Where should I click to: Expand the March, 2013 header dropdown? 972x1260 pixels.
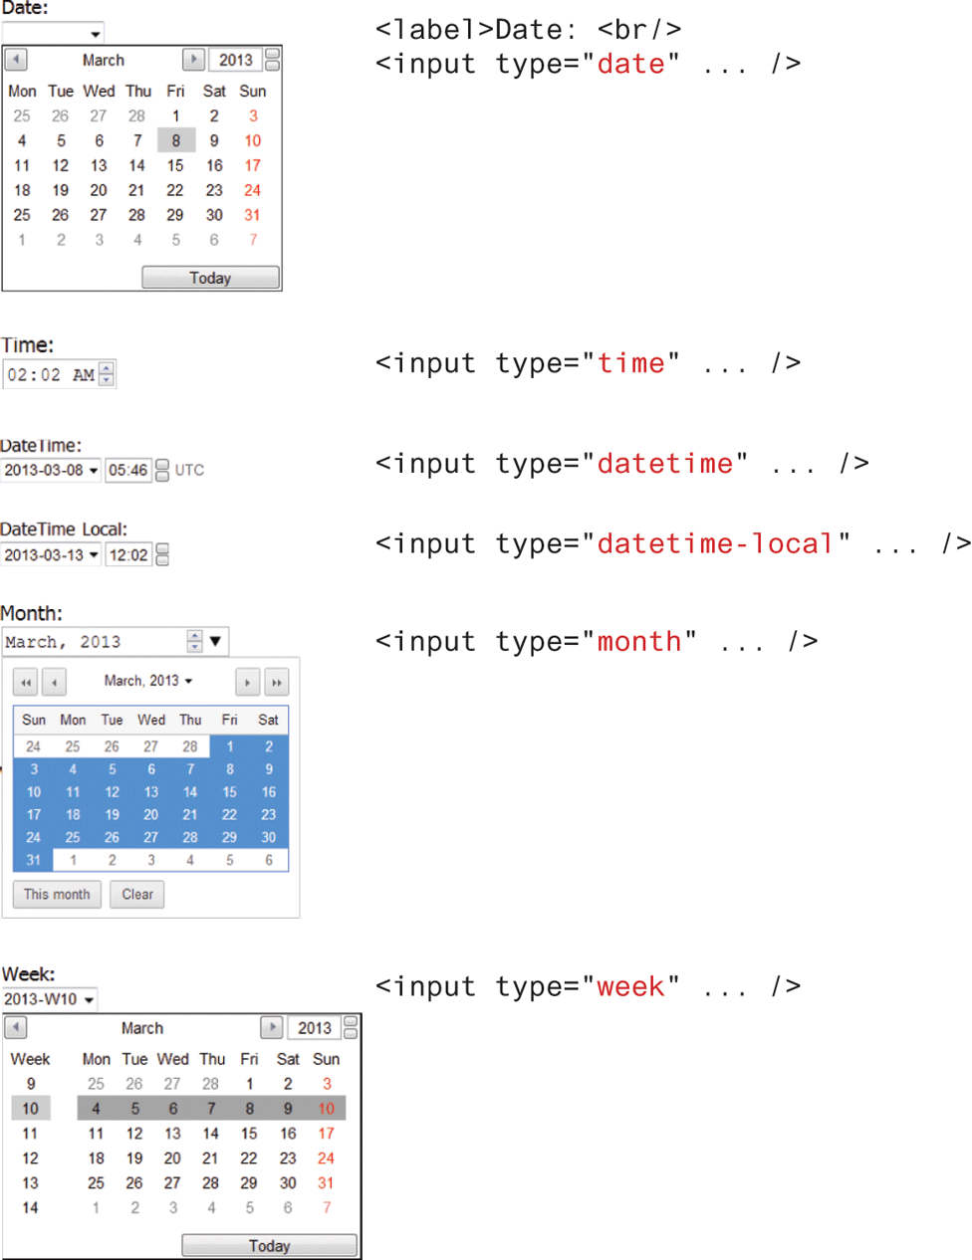coord(188,682)
